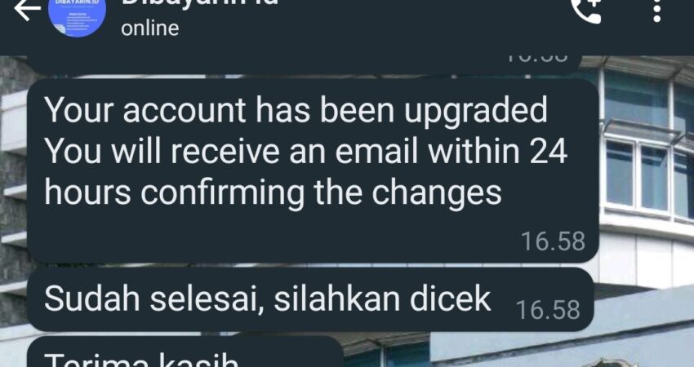Select the "Terima kasih" message bubble

[x=185, y=352]
